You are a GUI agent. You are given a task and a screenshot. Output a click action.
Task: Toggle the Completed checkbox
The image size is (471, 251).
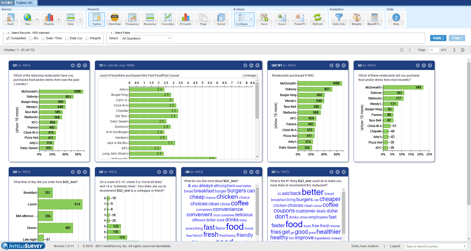point(8,38)
